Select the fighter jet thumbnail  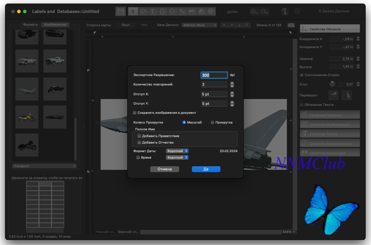[27, 89]
